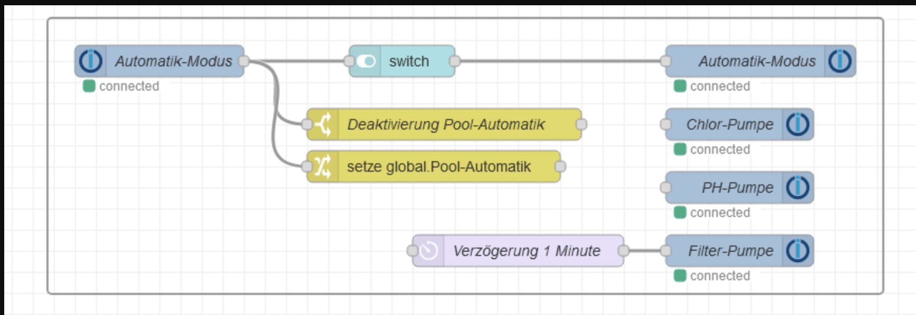Click ioBroker icon on right Automatik-Modus node
The width and height of the screenshot is (916, 315).
tap(839, 61)
